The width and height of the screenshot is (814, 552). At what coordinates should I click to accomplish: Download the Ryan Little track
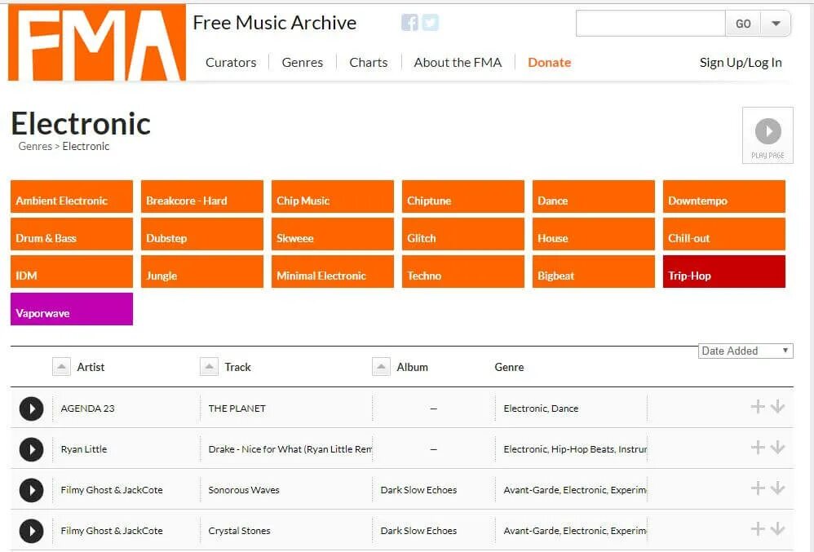(777, 447)
